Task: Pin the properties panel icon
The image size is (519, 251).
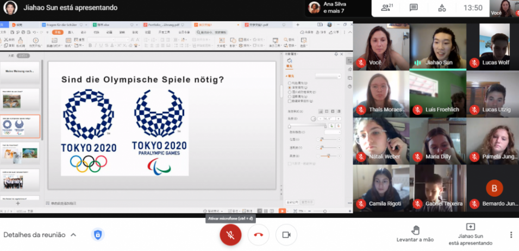Action: [336, 54]
